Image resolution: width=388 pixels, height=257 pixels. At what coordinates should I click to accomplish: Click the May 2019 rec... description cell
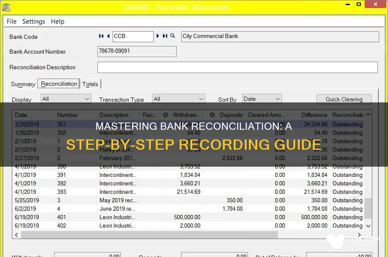tap(119, 200)
